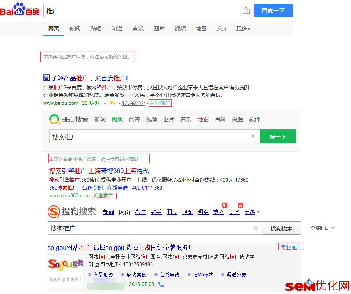Open the 合作案例 sublink
This screenshot has height=294, width=351.
pyautogui.click(x=92, y=188)
